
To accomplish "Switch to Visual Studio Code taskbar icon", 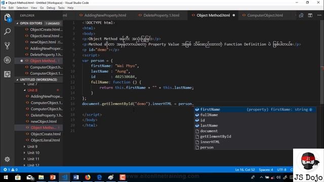I will pos(64,177).
